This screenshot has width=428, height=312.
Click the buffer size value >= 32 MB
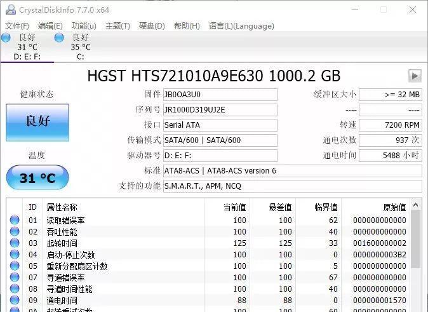391,95
